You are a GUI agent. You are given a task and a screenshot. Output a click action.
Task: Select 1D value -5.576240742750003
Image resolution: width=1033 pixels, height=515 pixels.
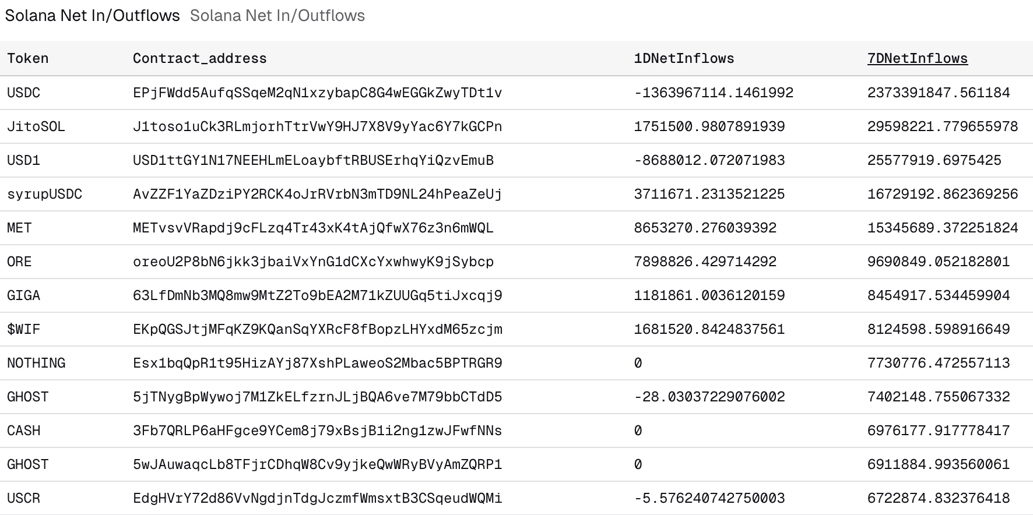point(709,498)
